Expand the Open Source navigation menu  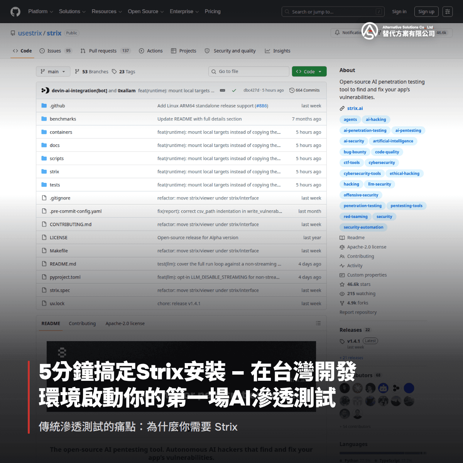[146, 12]
